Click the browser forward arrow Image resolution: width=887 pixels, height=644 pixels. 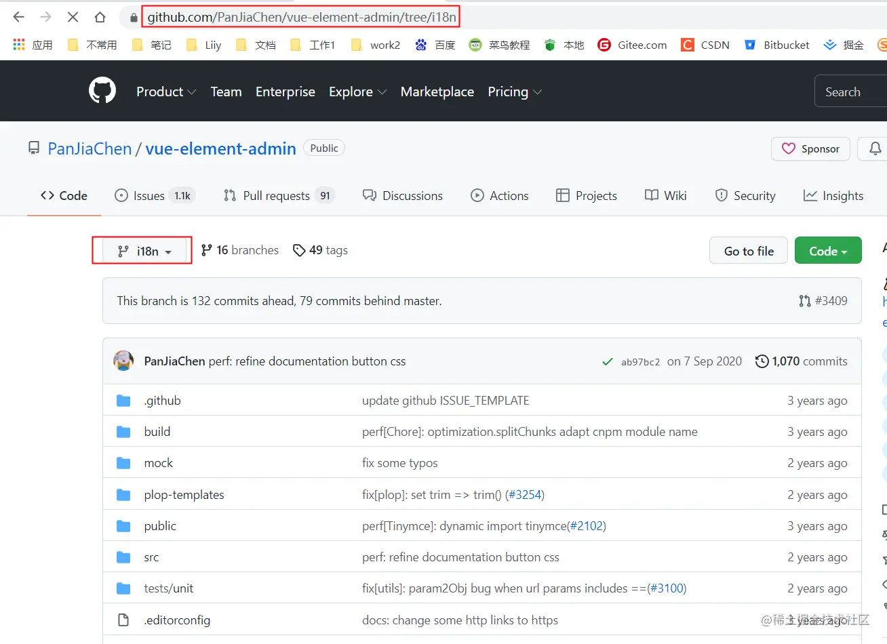(45, 17)
